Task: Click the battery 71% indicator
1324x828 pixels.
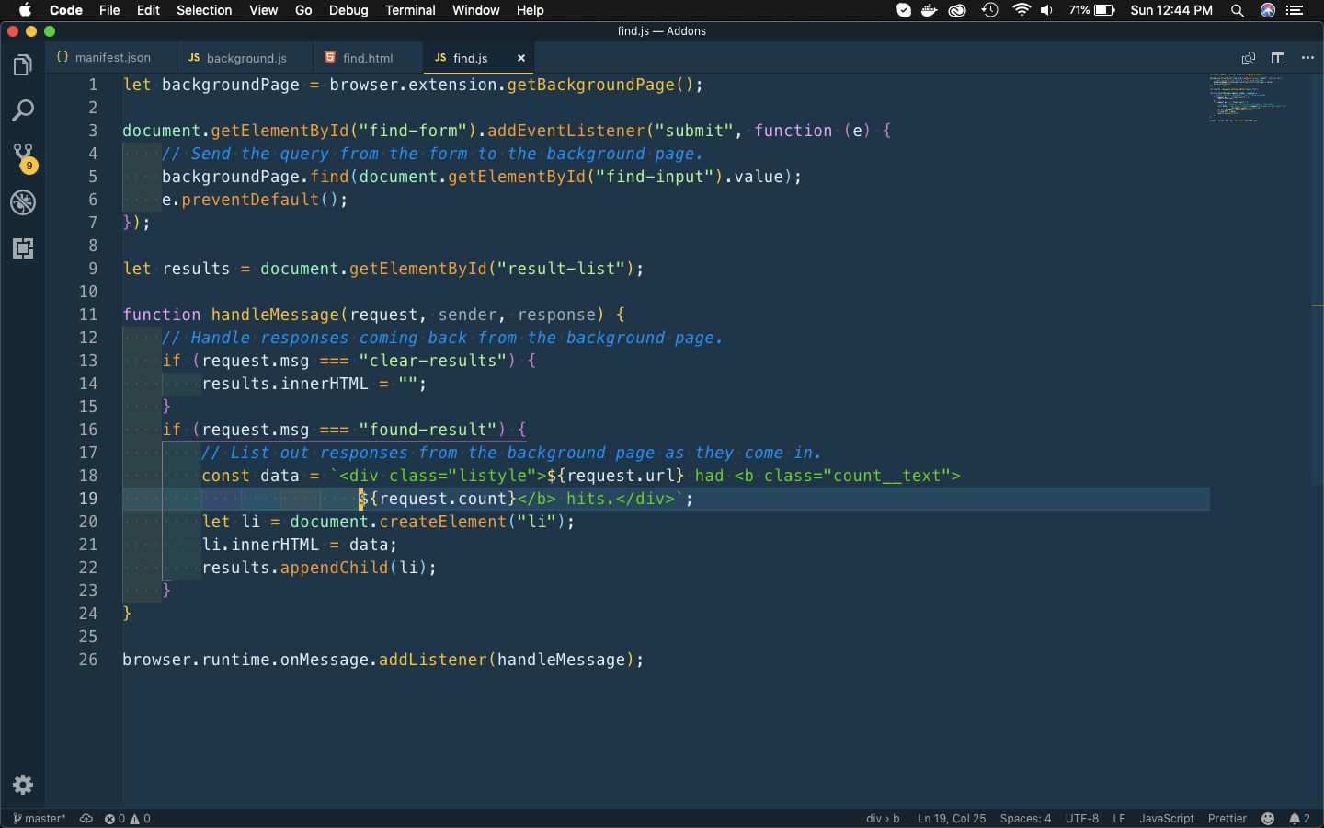Action: [x=1091, y=10]
